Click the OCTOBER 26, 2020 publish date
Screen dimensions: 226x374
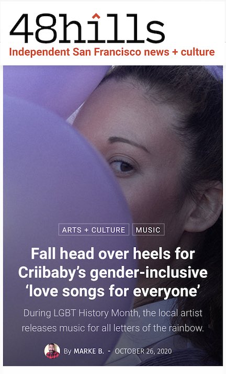pos(143,351)
